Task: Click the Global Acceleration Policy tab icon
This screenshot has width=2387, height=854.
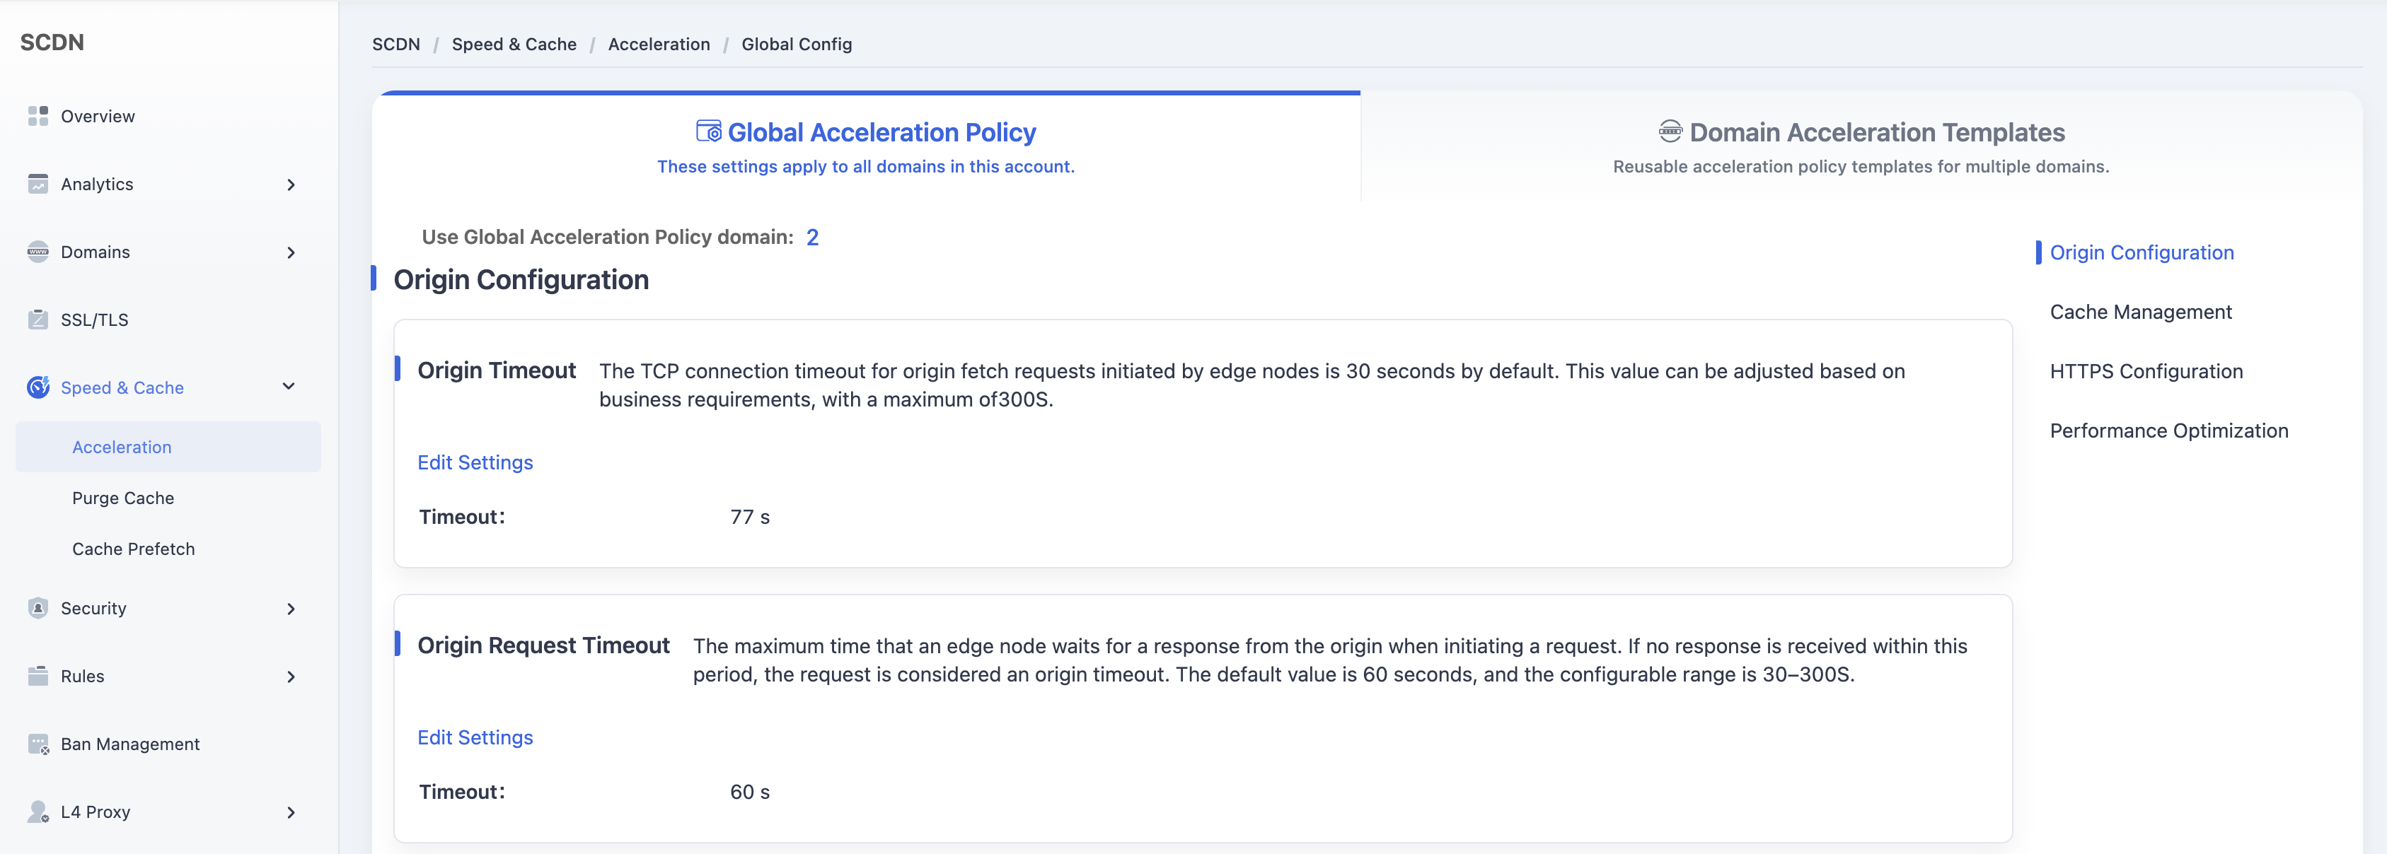Action: point(709,131)
